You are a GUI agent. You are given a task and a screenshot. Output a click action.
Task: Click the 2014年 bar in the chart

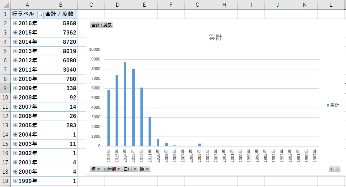pyautogui.click(x=125, y=104)
